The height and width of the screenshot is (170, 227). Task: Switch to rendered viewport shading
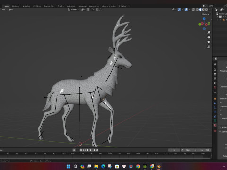tap(206, 10)
